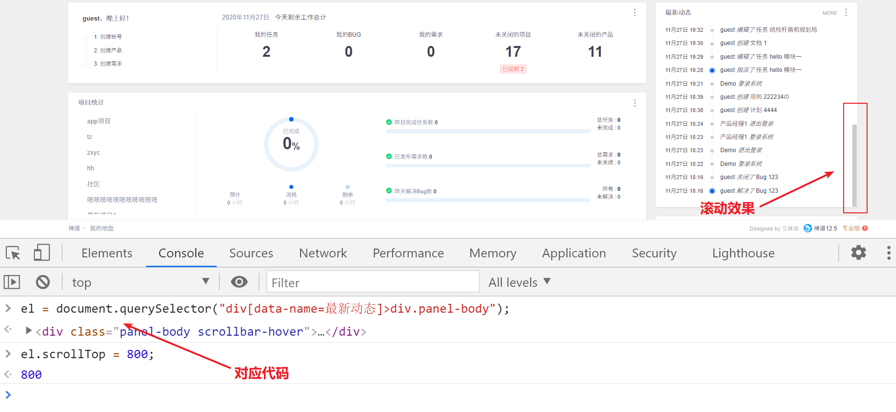Show the console sidebar
Viewport: 896px width, 412px height.
tap(12, 282)
